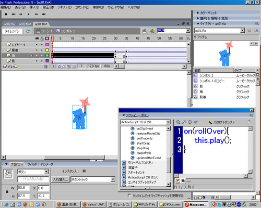Check runtime bitmap caching checkbox
This screenshot has width=261, height=208.
coord(129,196)
